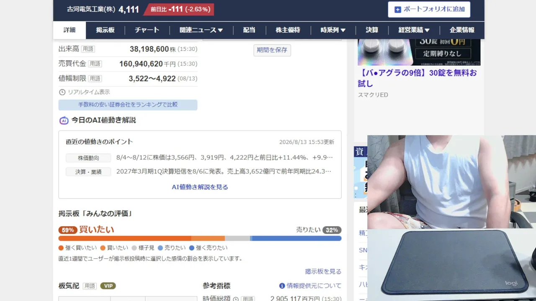The width and height of the screenshot is (536, 301).
Task: Open the 株主優待 tab
Action: coord(288,30)
